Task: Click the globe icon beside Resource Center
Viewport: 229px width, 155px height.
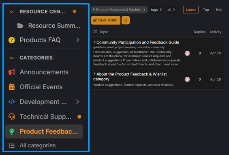Action: coord(75,11)
